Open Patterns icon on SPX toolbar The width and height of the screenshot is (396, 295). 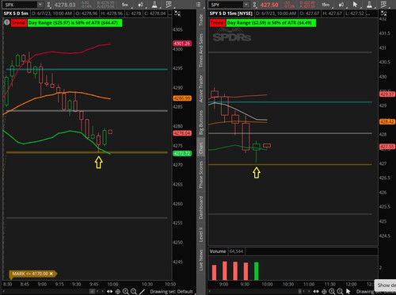tap(169, 5)
